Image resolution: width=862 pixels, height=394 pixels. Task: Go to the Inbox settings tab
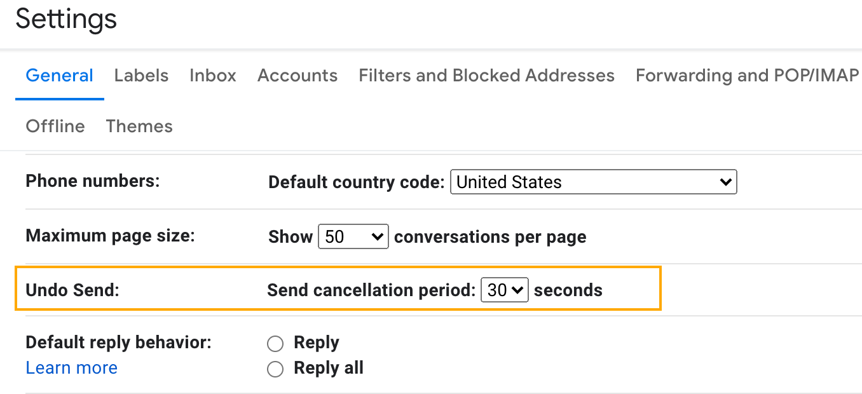212,76
